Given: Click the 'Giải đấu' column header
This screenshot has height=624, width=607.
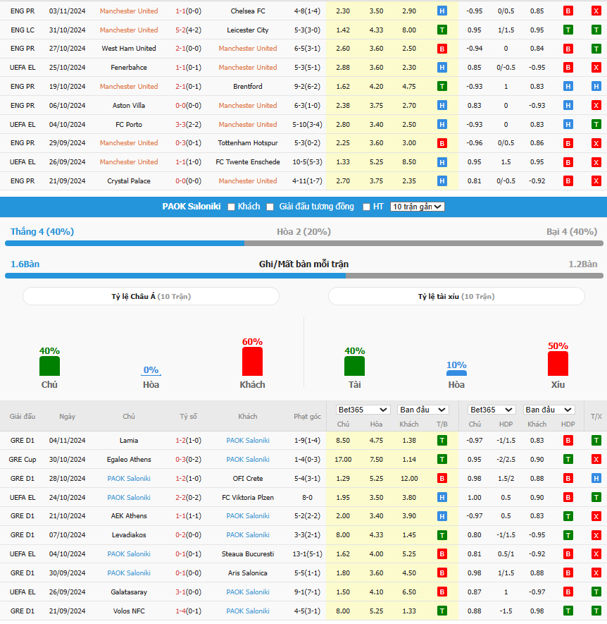Looking at the screenshot, I should point(23,417).
